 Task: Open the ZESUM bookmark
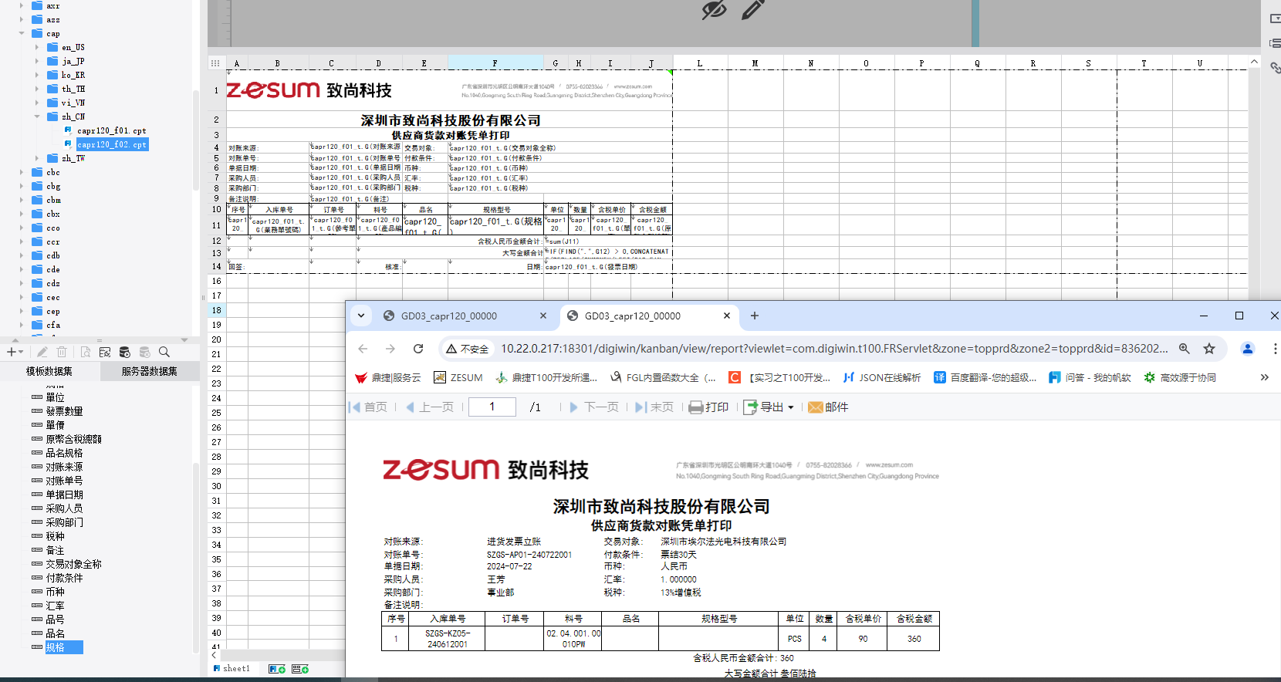click(x=458, y=377)
